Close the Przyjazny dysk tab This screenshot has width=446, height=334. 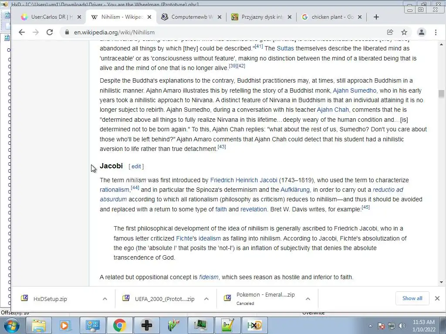pos(290,17)
